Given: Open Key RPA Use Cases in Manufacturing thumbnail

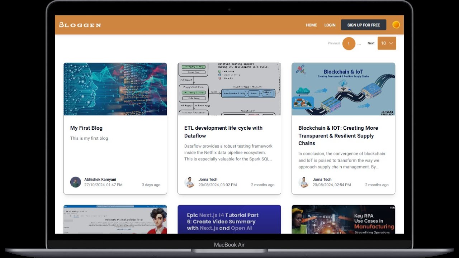Looking at the screenshot, I should click(343, 219).
